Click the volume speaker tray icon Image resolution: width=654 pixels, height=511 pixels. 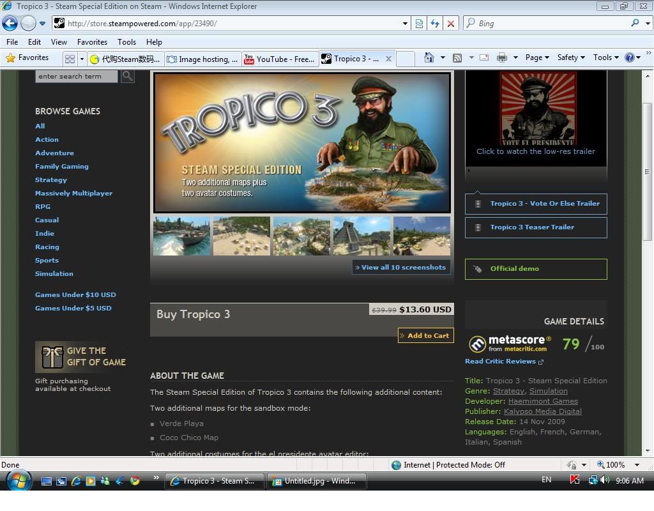click(605, 480)
